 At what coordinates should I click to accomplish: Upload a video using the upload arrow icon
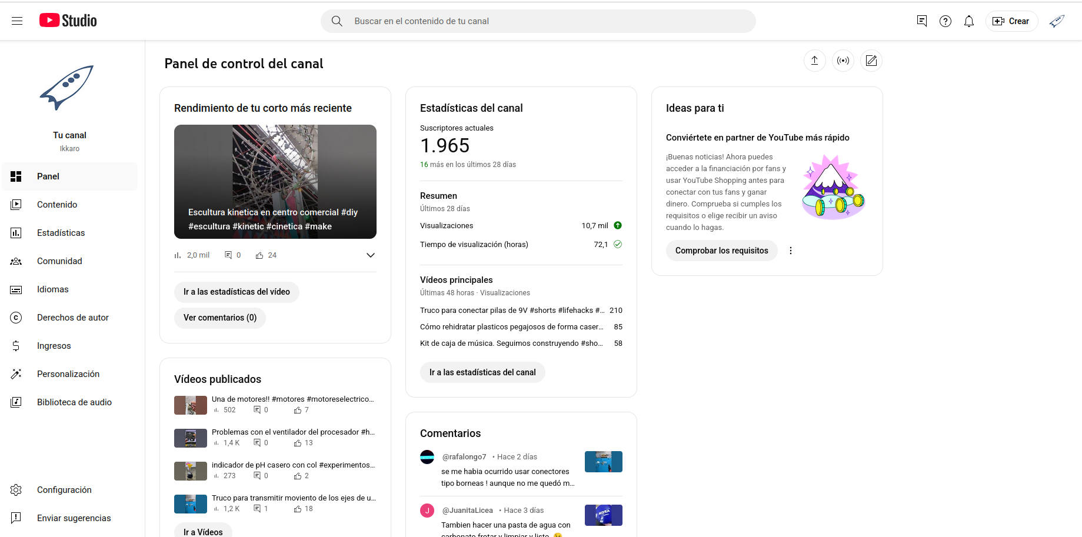pyautogui.click(x=814, y=61)
